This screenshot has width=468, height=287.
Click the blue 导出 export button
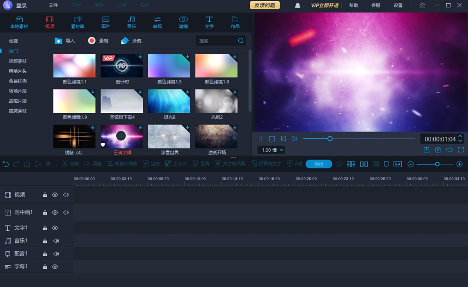click(x=319, y=164)
